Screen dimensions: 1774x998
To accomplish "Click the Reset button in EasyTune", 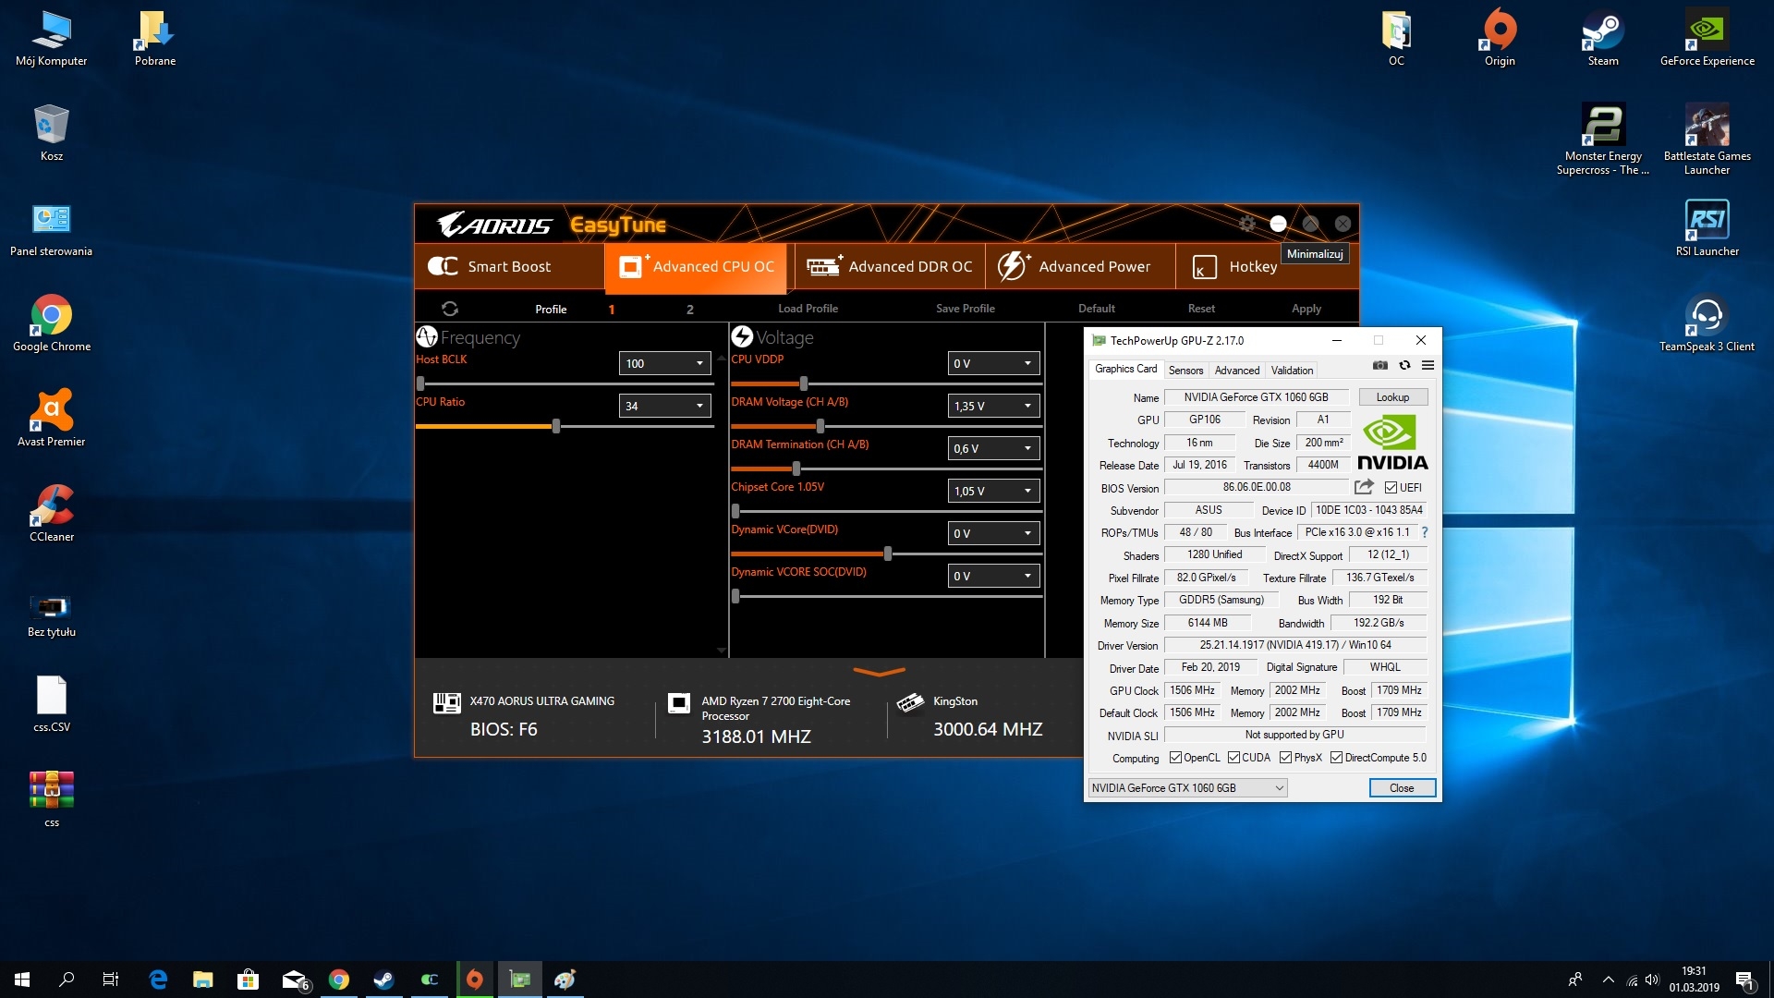I will coord(1201,309).
